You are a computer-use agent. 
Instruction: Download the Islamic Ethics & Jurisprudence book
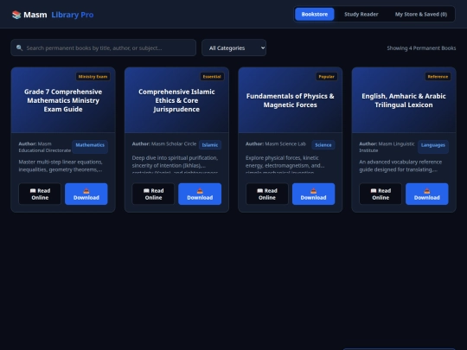point(200,194)
